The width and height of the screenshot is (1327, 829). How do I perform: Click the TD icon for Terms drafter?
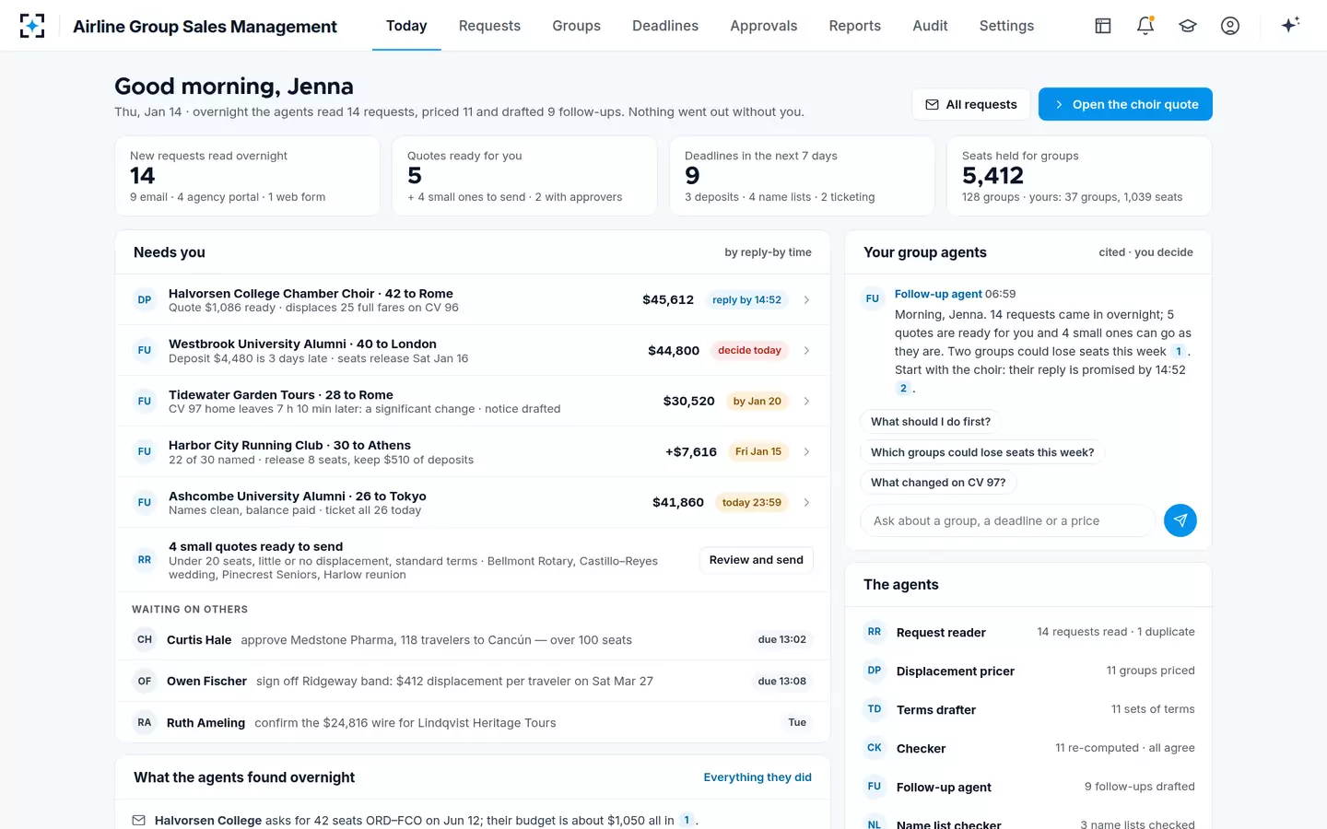point(875,709)
